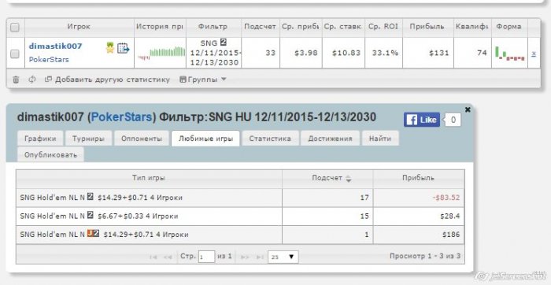Image resolution: width=551 pixels, height=285 pixels.
Task: Open the Группы dropdown
Action: (x=203, y=80)
